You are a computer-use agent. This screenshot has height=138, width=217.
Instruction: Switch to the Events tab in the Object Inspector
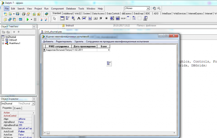18,108
